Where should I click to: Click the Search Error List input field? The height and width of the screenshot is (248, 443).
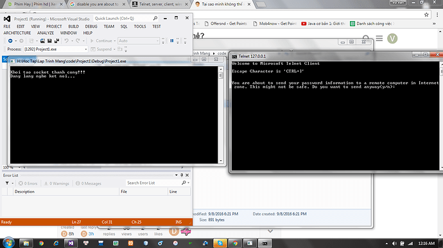(x=154, y=183)
